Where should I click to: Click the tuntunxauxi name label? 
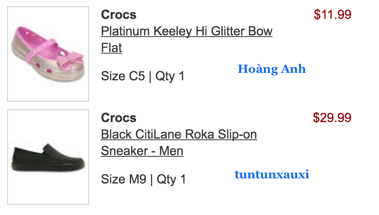pos(271,174)
